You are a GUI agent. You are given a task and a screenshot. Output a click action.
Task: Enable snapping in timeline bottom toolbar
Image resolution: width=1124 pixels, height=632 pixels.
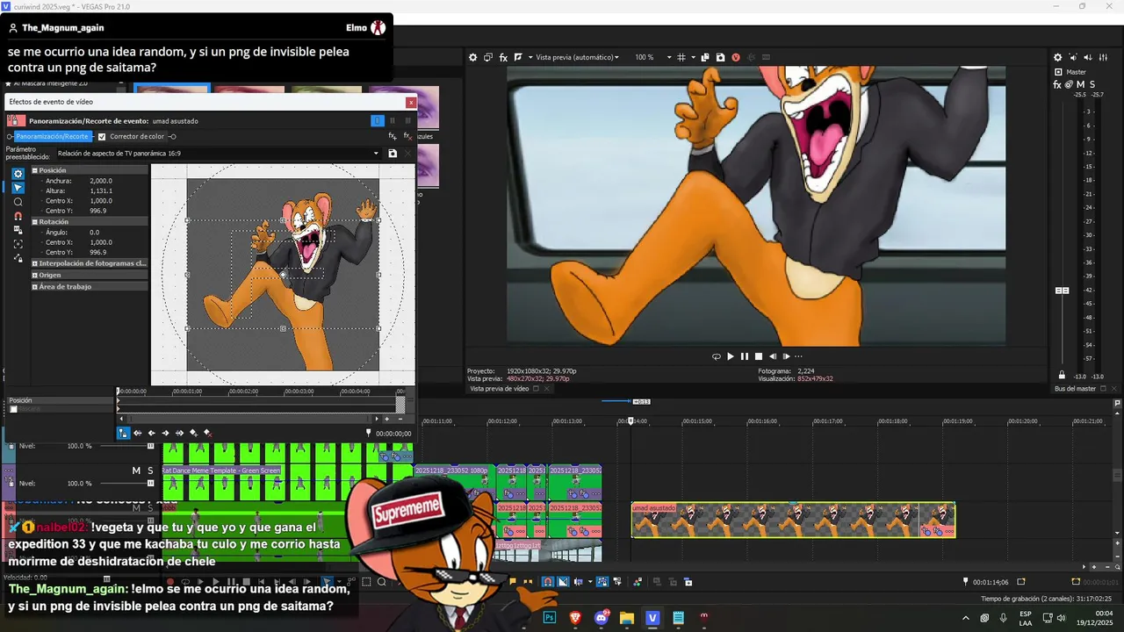[548, 581]
